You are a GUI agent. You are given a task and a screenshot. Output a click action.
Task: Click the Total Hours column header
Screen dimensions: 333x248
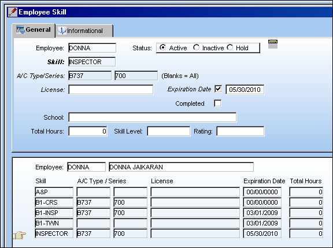pos(306,181)
